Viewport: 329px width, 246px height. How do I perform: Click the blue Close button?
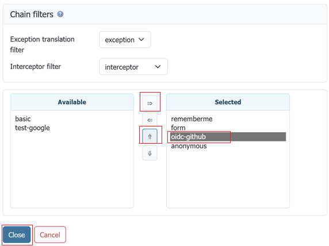point(17,235)
